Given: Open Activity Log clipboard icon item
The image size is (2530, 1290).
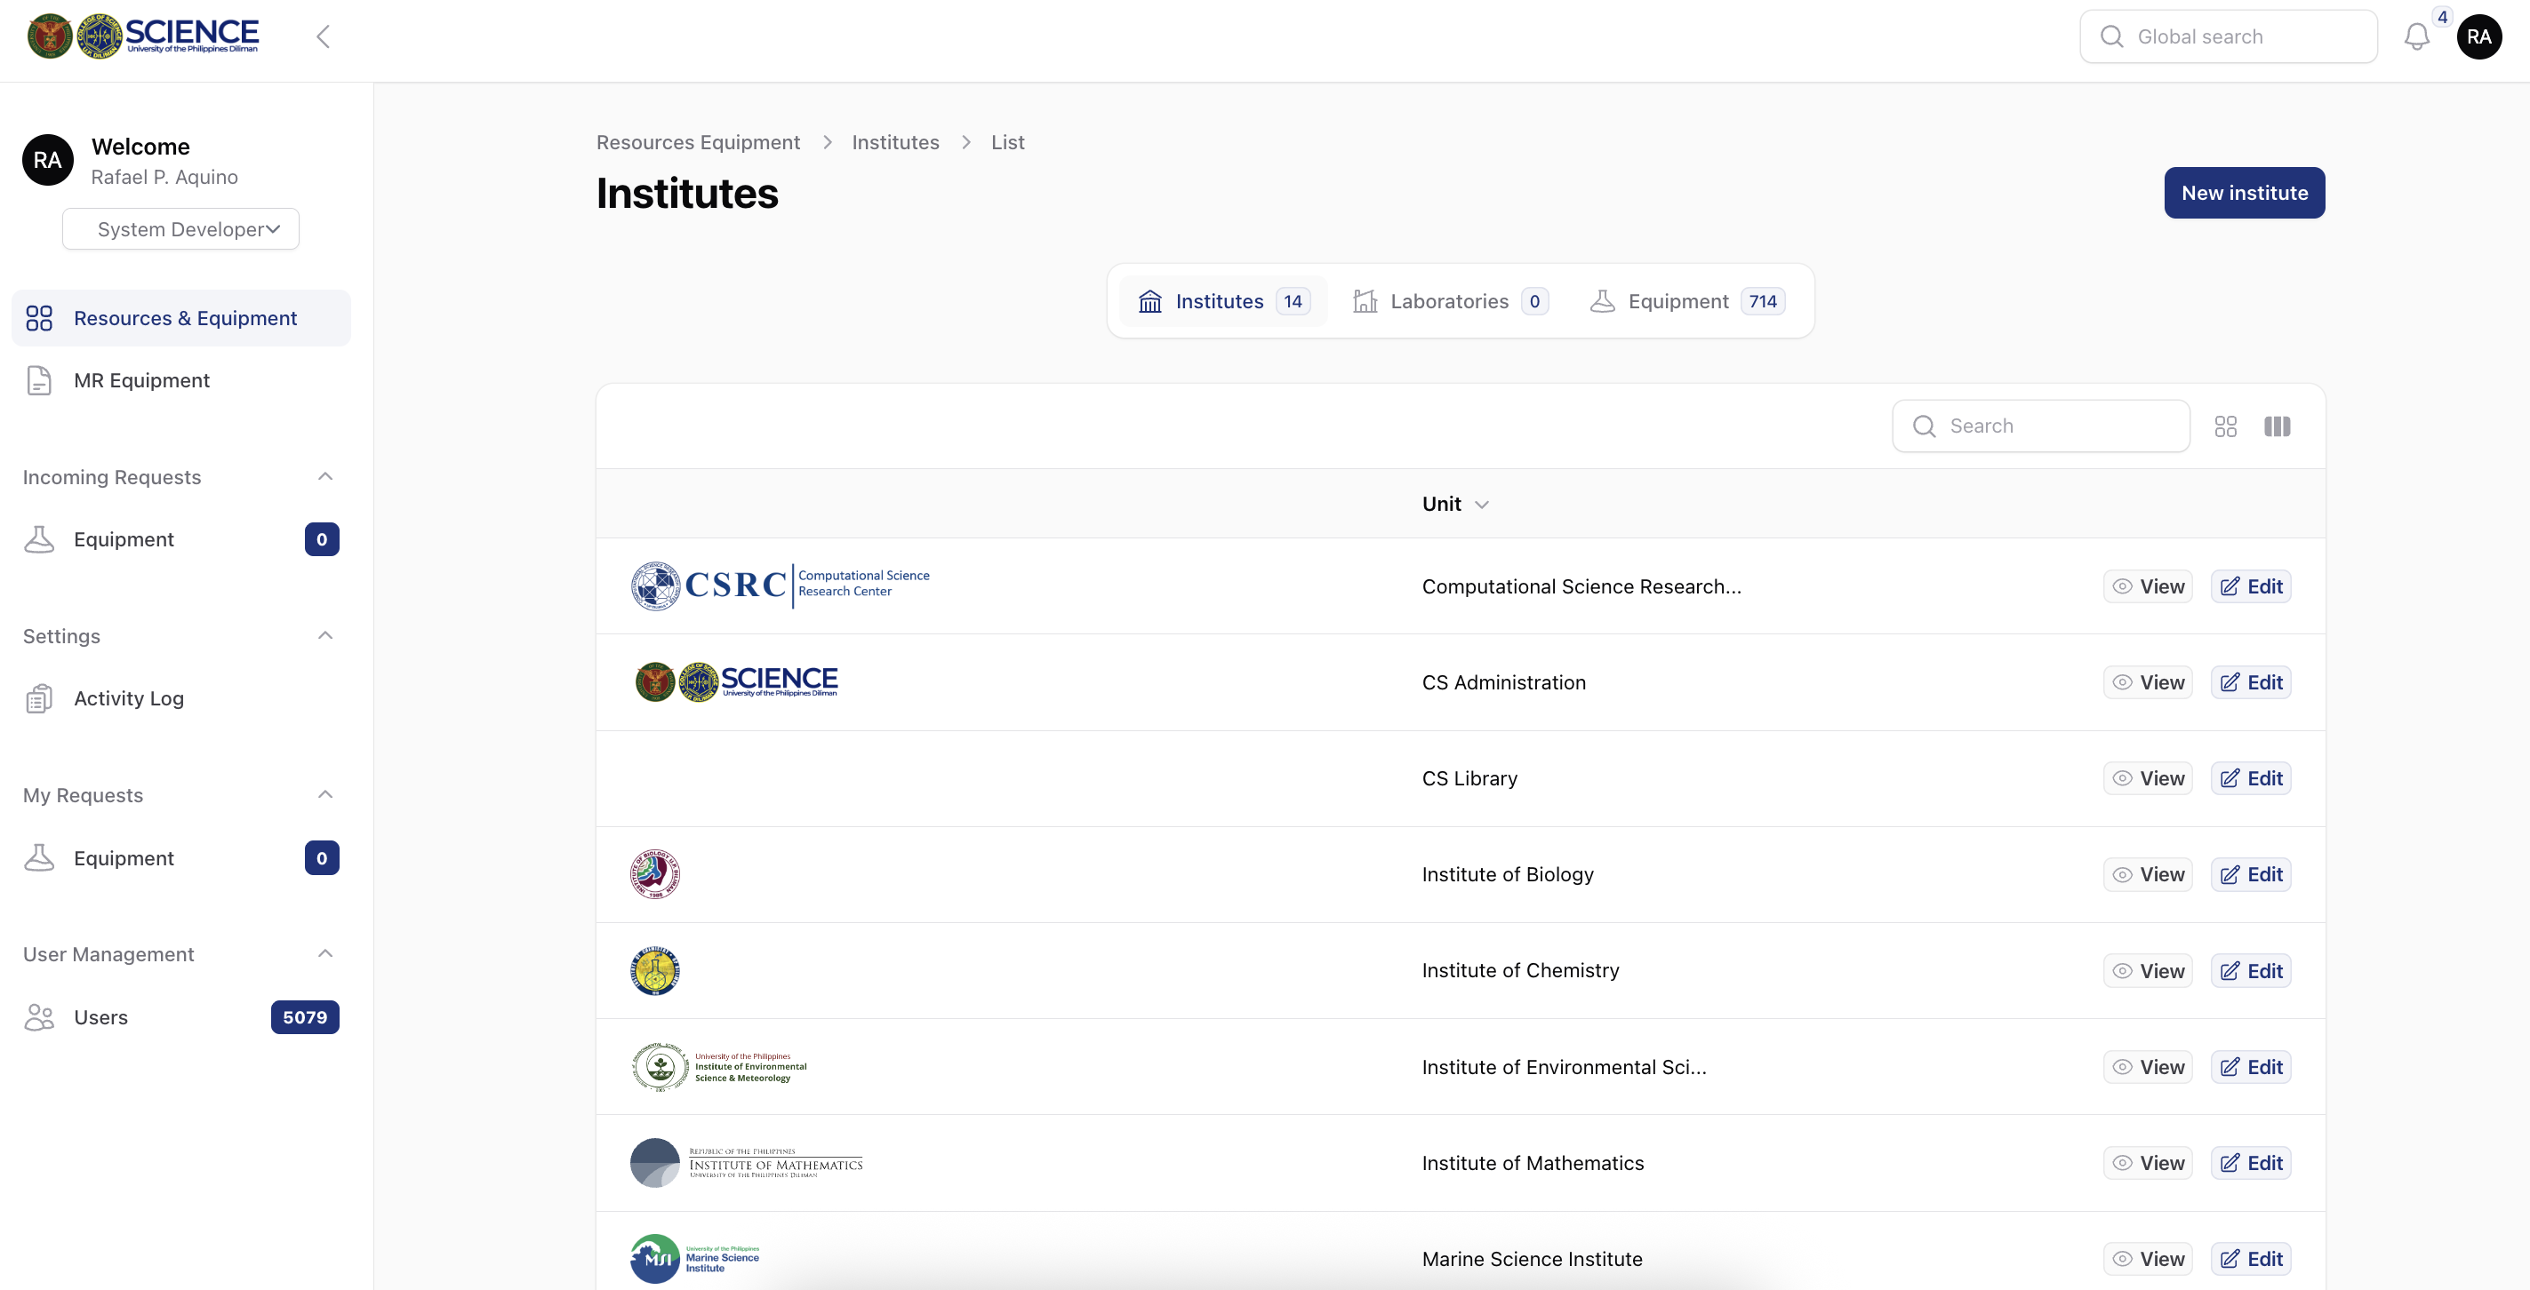Looking at the screenshot, I should pyautogui.click(x=39, y=698).
